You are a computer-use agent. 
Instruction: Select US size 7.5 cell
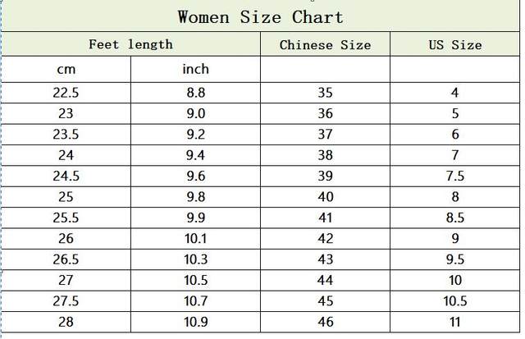click(455, 176)
